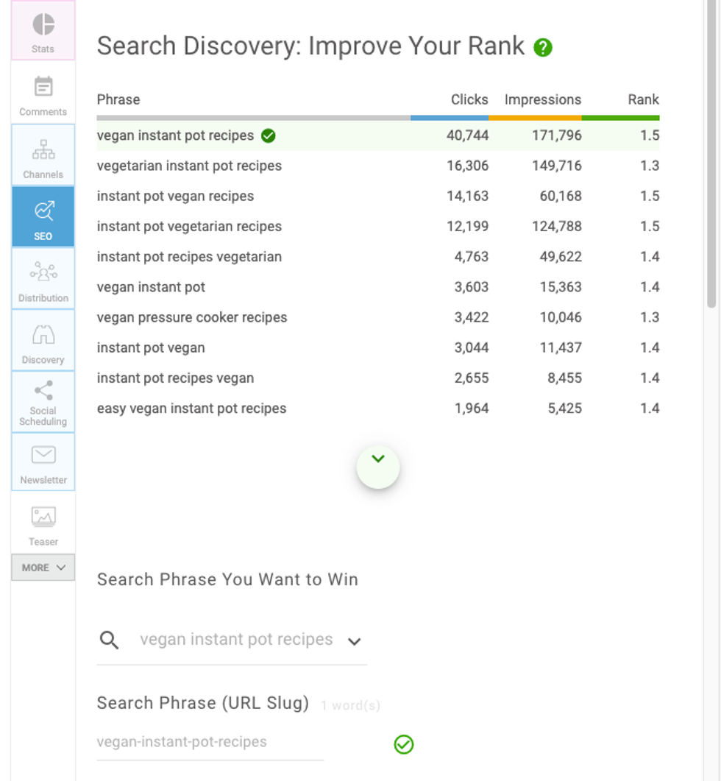
Task: Select the 'vegetarian instant pot recipes' row
Action: tap(189, 166)
